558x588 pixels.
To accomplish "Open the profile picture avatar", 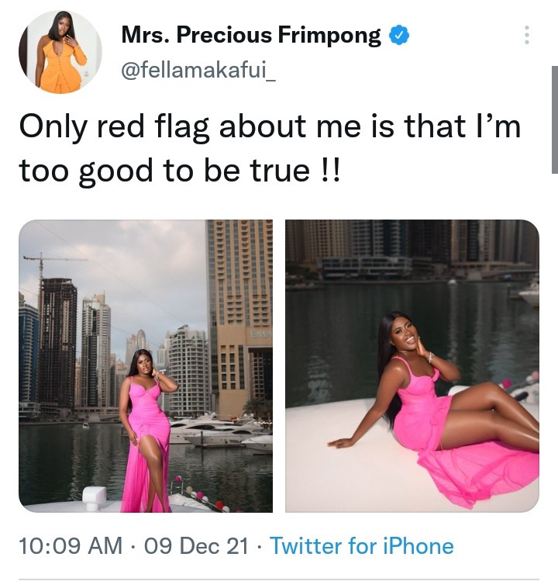I will [x=60, y=52].
